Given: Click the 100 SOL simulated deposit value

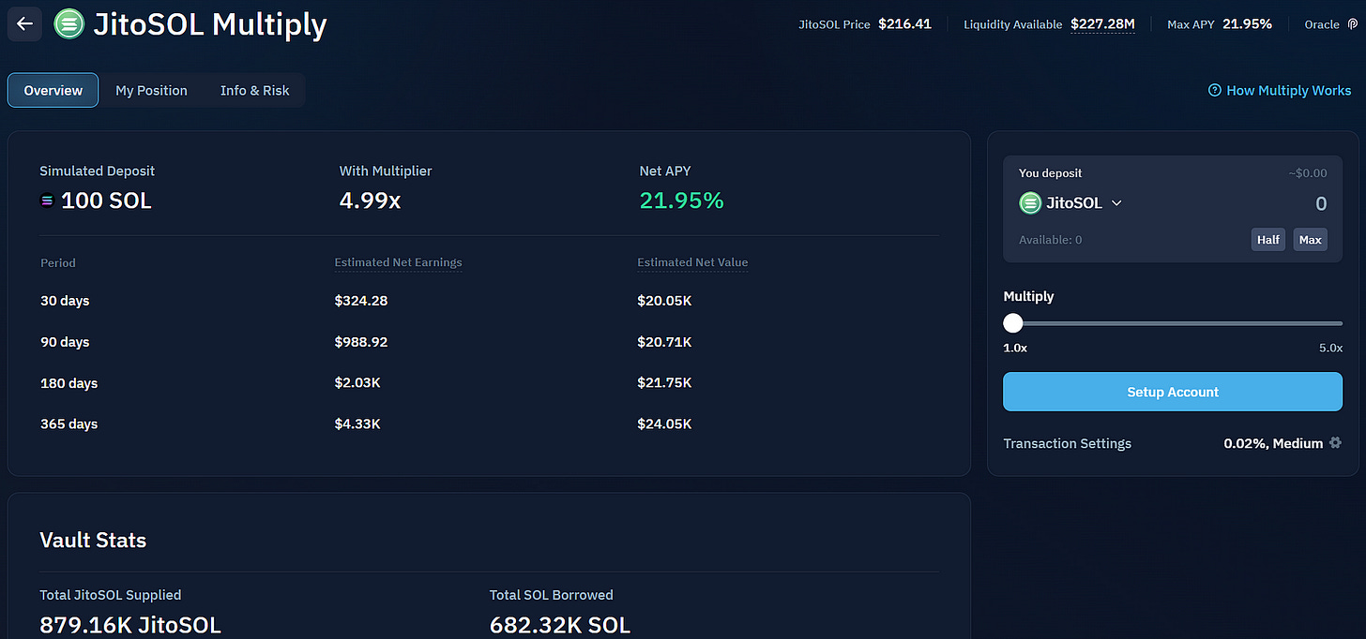Looking at the screenshot, I should tap(106, 201).
